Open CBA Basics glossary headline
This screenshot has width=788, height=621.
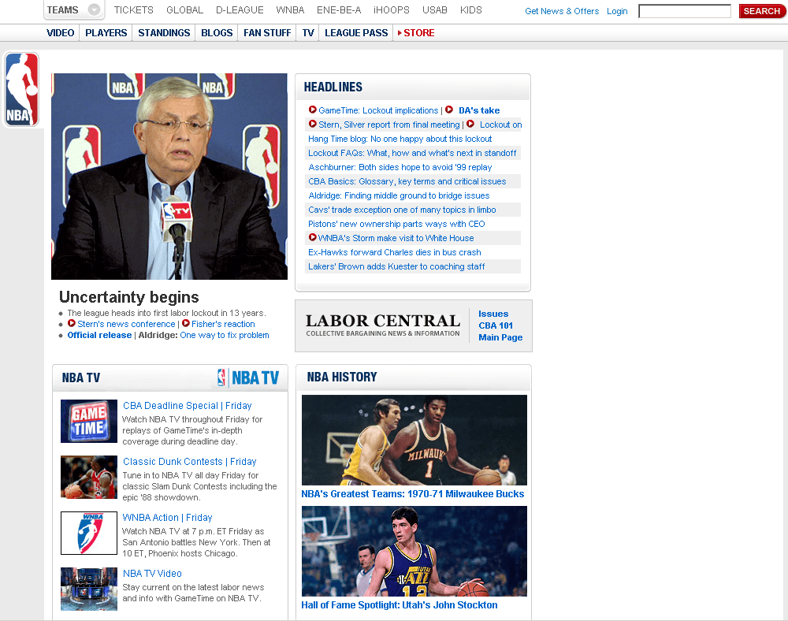407,181
